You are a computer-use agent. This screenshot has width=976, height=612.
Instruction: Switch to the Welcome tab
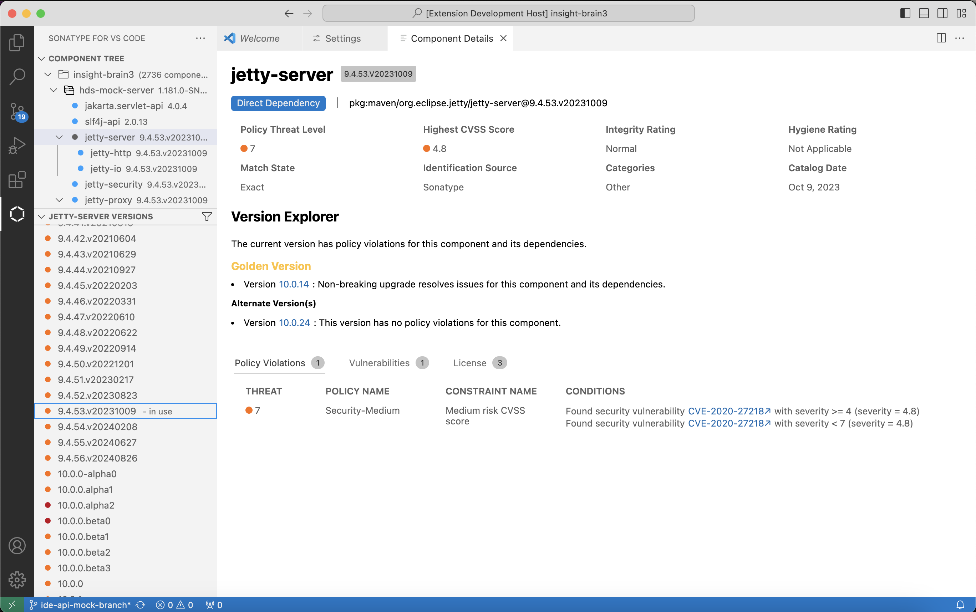coord(259,38)
